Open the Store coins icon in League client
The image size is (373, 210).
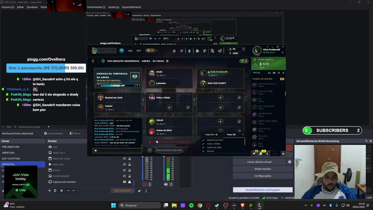point(220,51)
